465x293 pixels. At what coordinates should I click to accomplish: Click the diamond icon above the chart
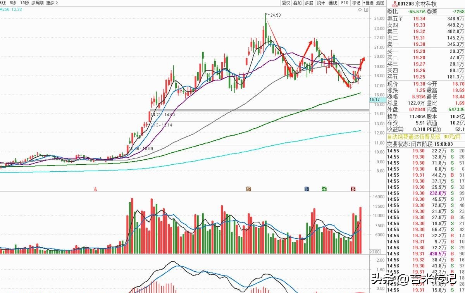click(x=360, y=9)
